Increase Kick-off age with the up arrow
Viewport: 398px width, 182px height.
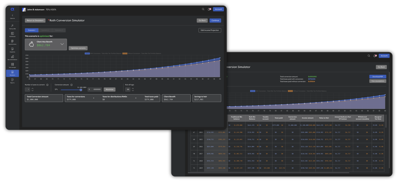pyautogui.click(x=132, y=88)
